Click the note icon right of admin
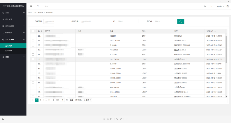Image resolution: width=231 pixels, height=123 pixels. 227,6
